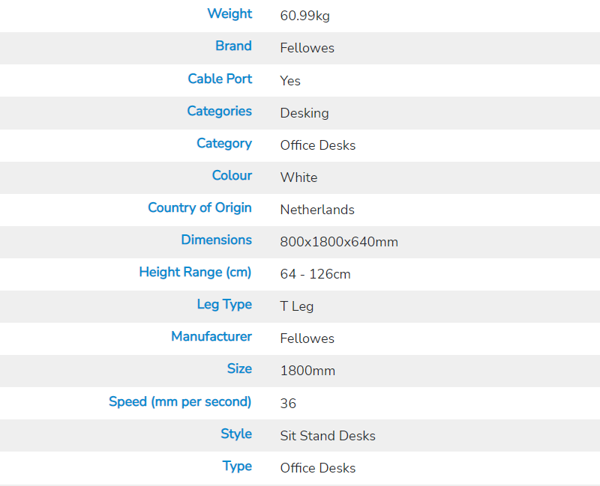This screenshot has width=600, height=486.
Task: Click the Cable Port label
Action: (x=220, y=79)
